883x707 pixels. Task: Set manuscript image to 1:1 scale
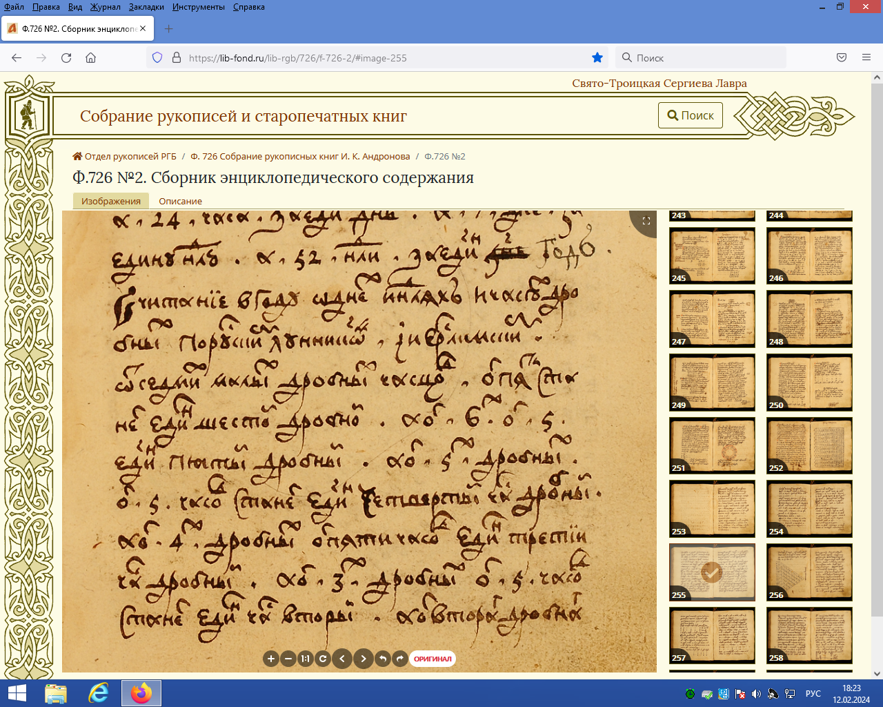306,659
